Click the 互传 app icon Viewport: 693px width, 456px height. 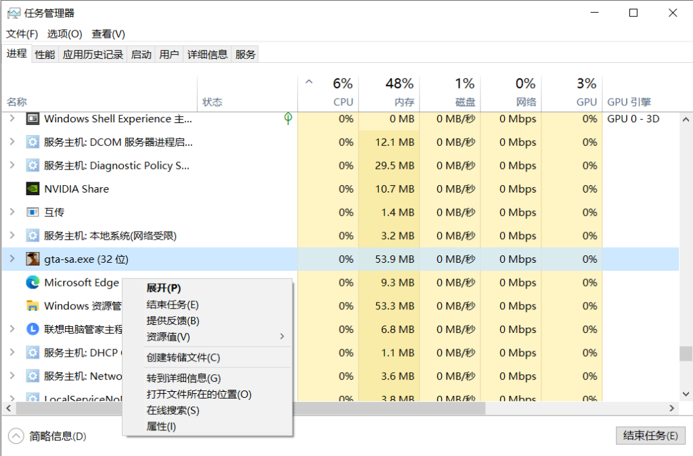pyautogui.click(x=33, y=212)
